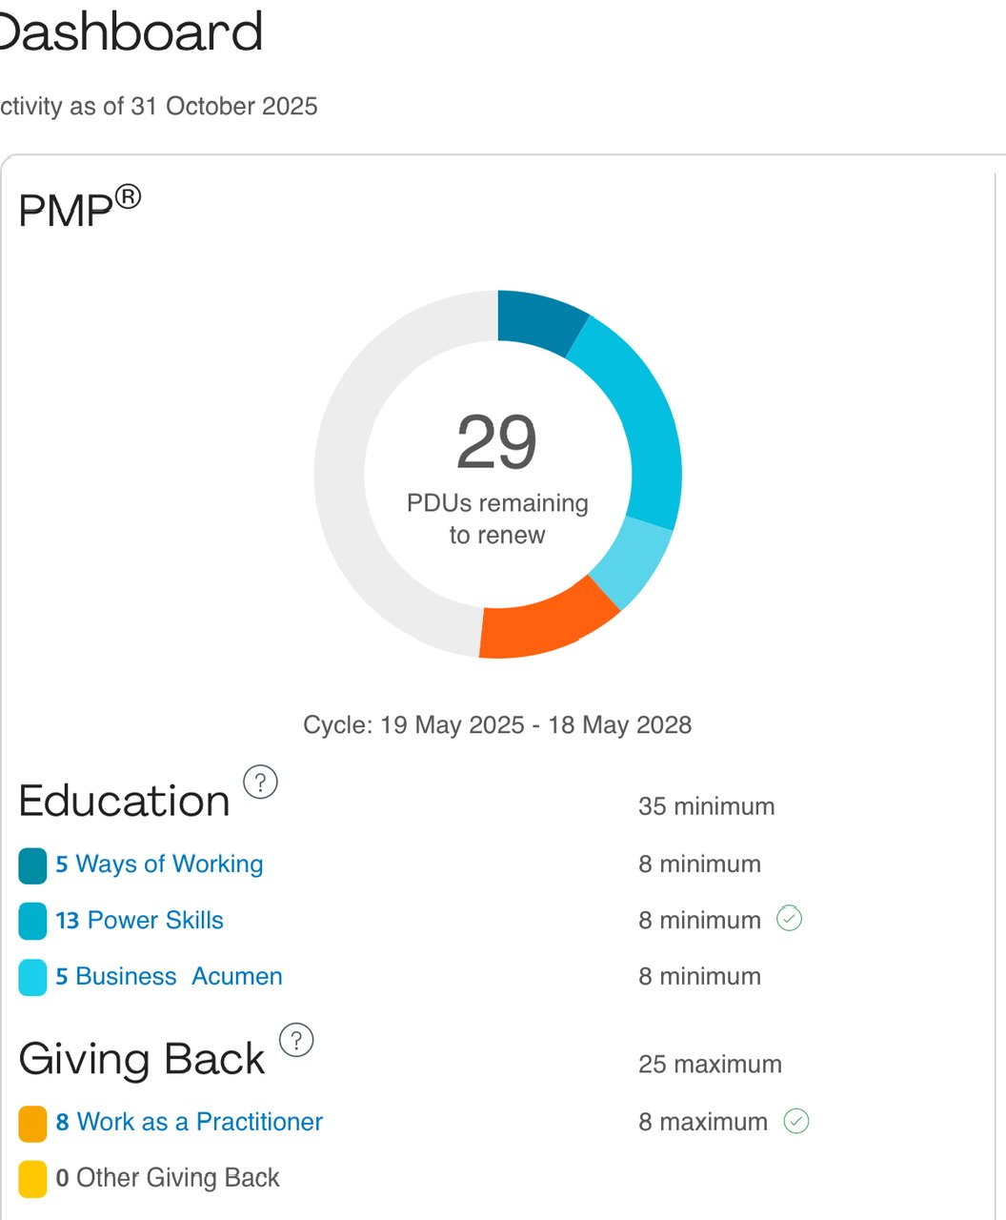Screen dimensions: 1006x1220
Task: Select the orange Work as a Practitioner swatch
Action: point(32,1124)
